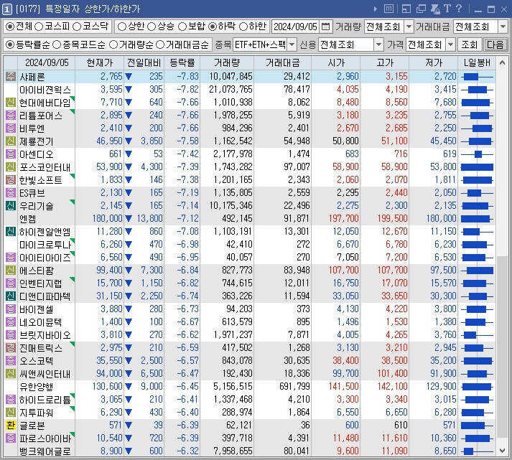Select the 하락 radio button

213,27
